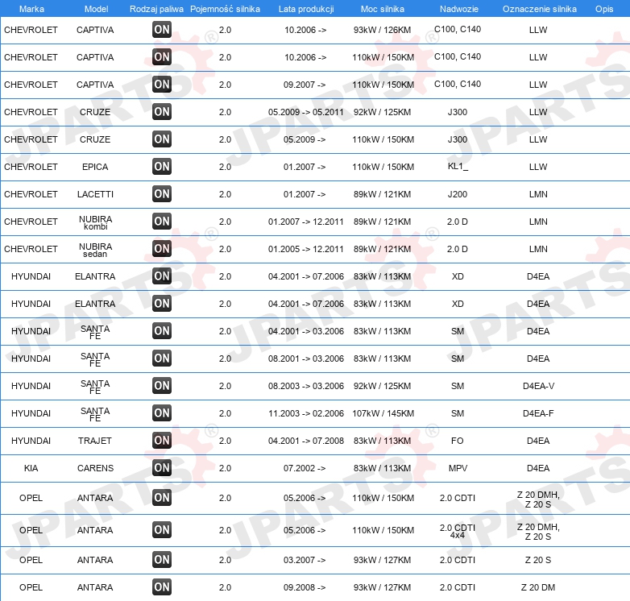
Task: Click the Rodzaj paliwa column header
Action: pyautogui.click(x=156, y=9)
